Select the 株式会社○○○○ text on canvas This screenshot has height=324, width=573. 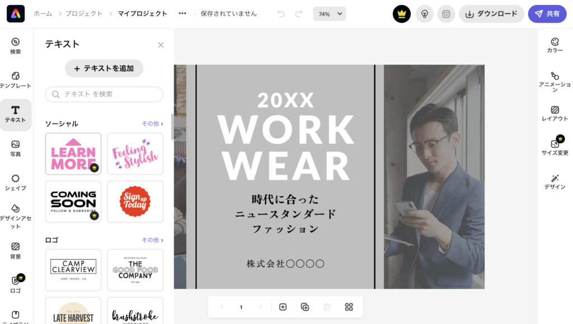pos(285,264)
